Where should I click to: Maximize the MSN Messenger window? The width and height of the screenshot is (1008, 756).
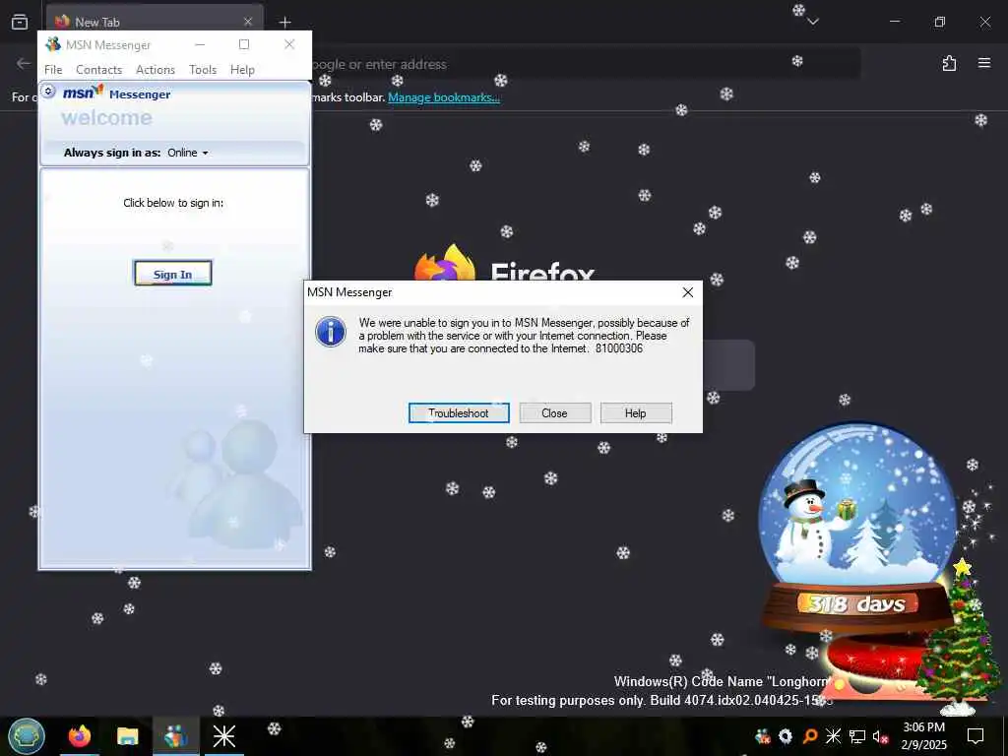pos(244,44)
